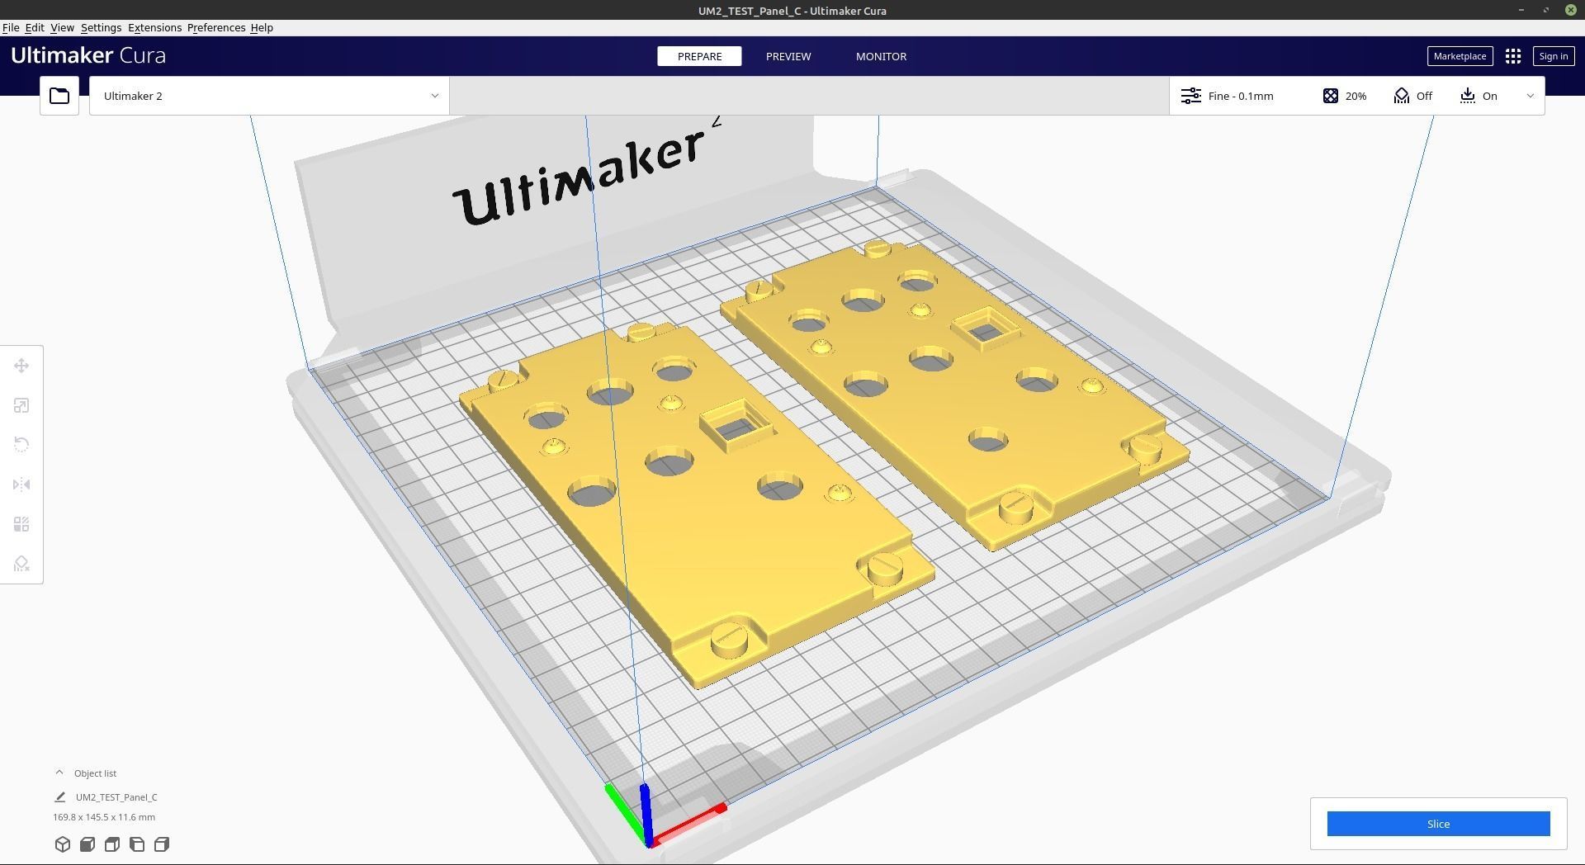Open the Ultimaker 2 printer selector
This screenshot has height=865, width=1585.
(269, 96)
